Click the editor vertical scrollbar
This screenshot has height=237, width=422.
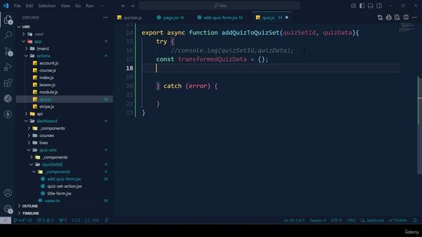pyautogui.click(x=419, y=125)
